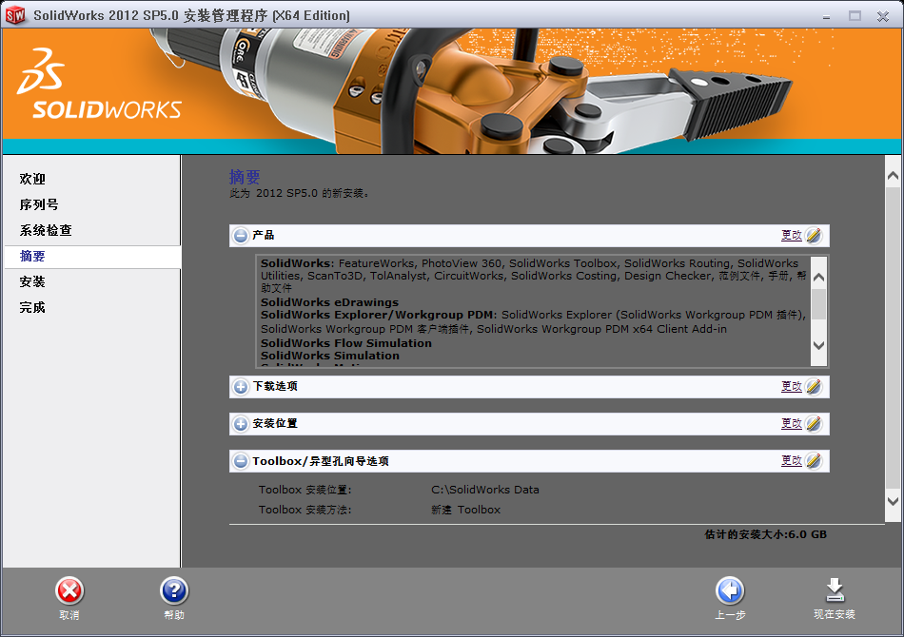904x637 pixels.
Task: Maximize the installation manager window
Action: [855, 16]
